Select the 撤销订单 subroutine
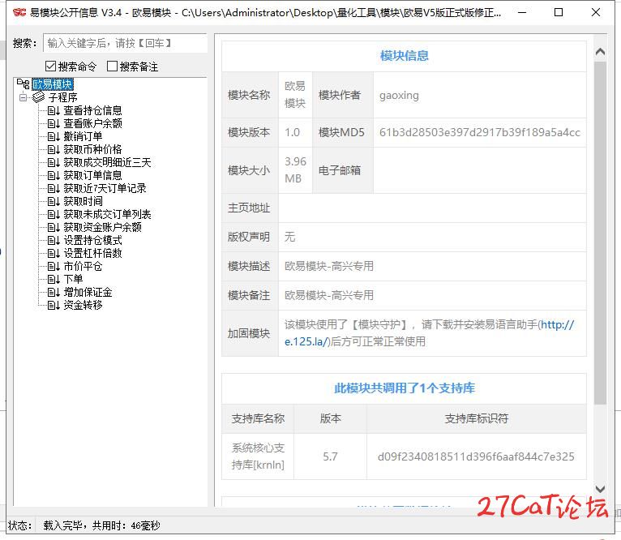The image size is (621, 540). click(x=84, y=137)
